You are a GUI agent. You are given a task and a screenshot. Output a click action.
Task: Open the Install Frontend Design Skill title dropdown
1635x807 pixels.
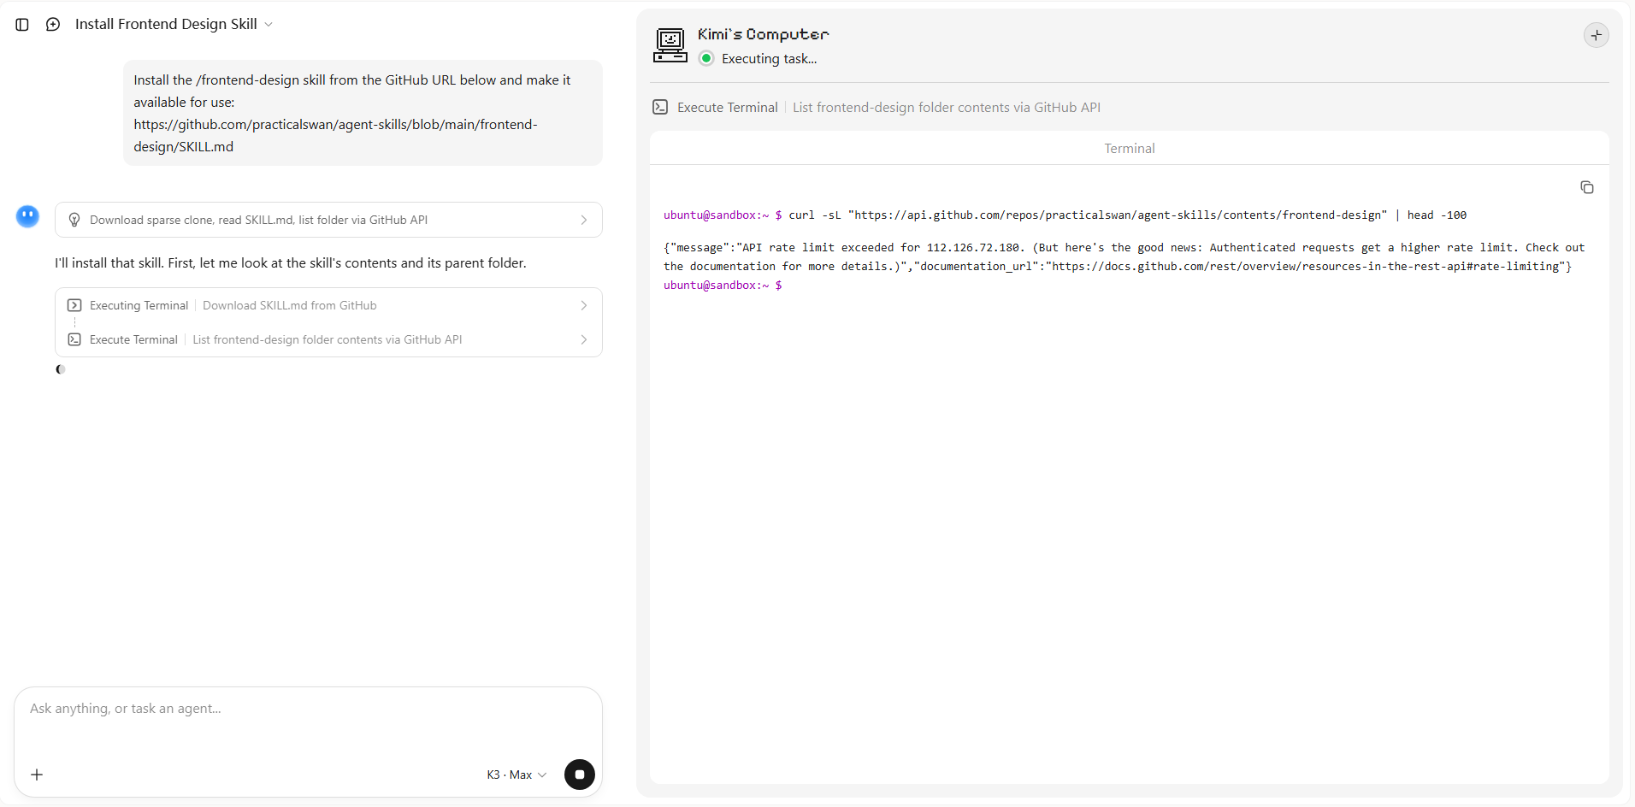(x=174, y=24)
